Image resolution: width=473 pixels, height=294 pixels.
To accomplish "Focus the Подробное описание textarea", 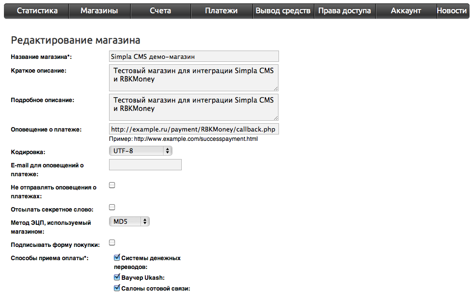I will point(194,107).
